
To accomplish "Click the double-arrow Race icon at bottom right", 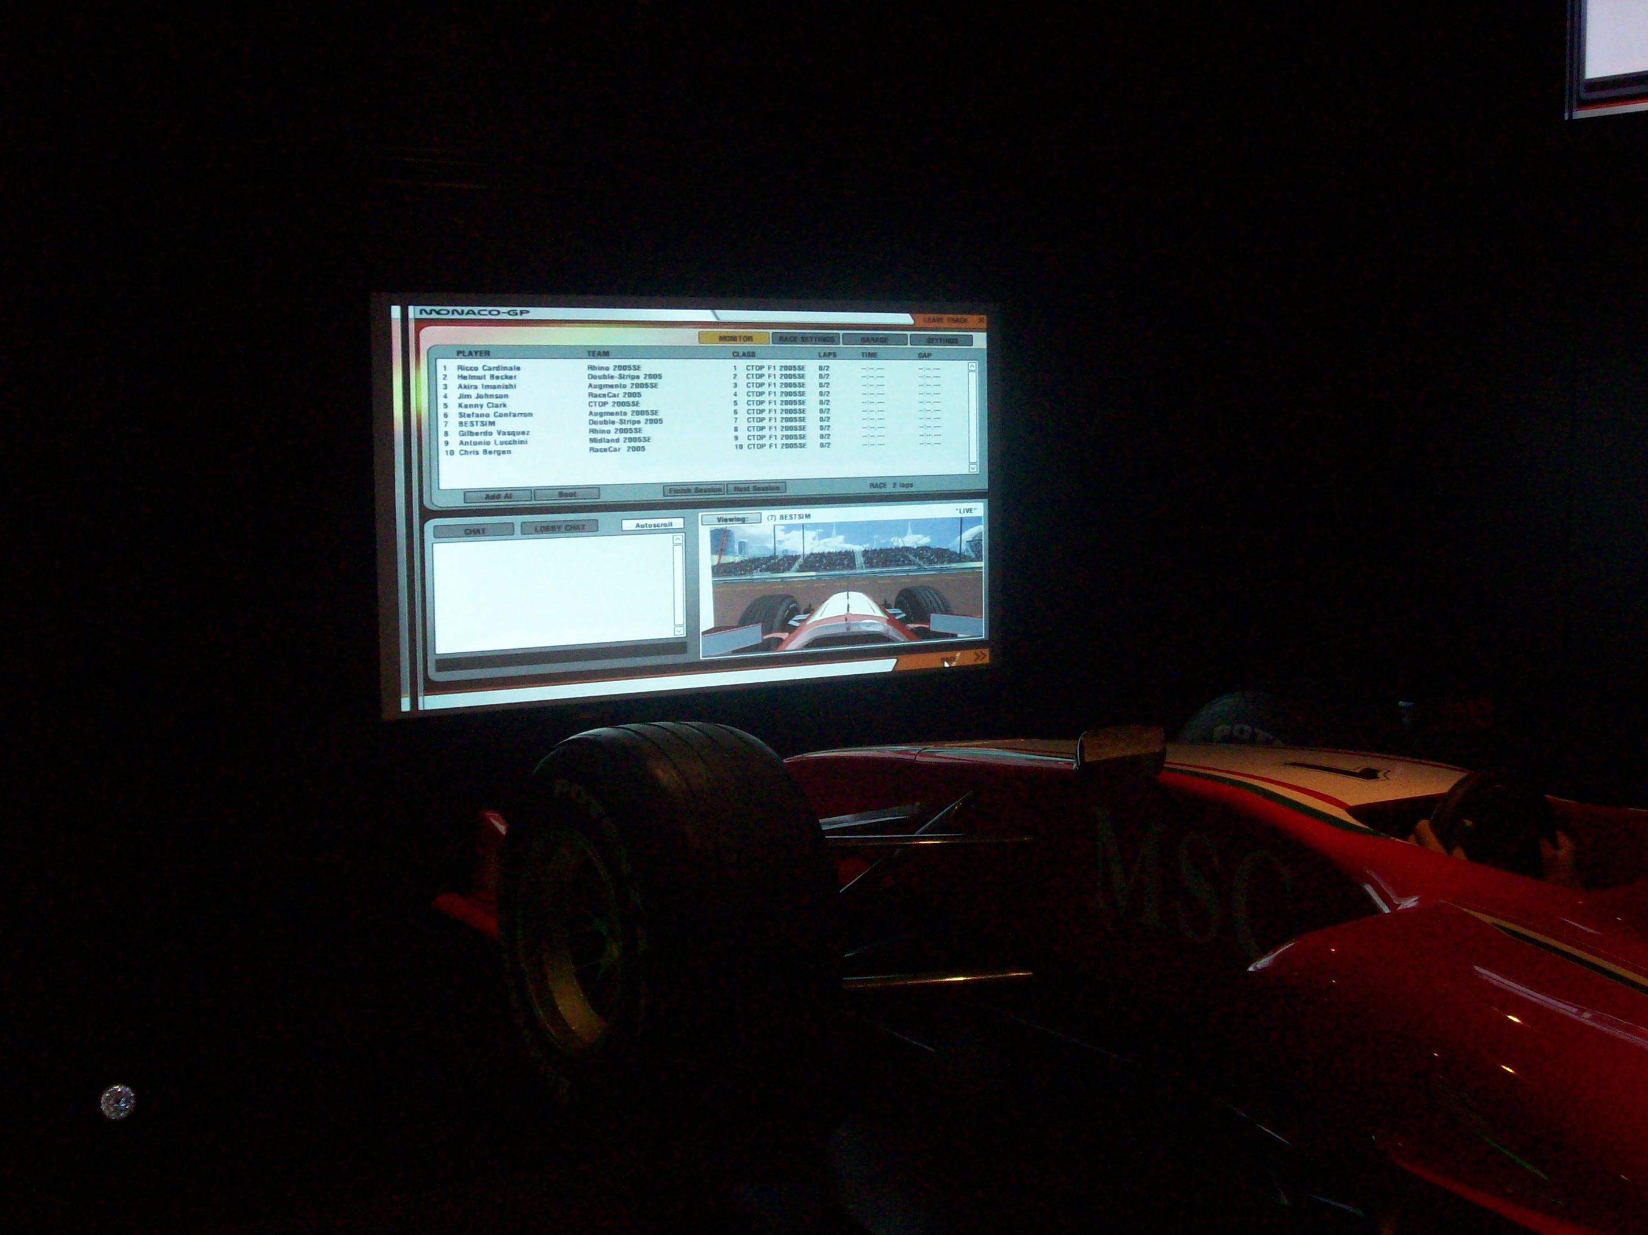I will 979,656.
